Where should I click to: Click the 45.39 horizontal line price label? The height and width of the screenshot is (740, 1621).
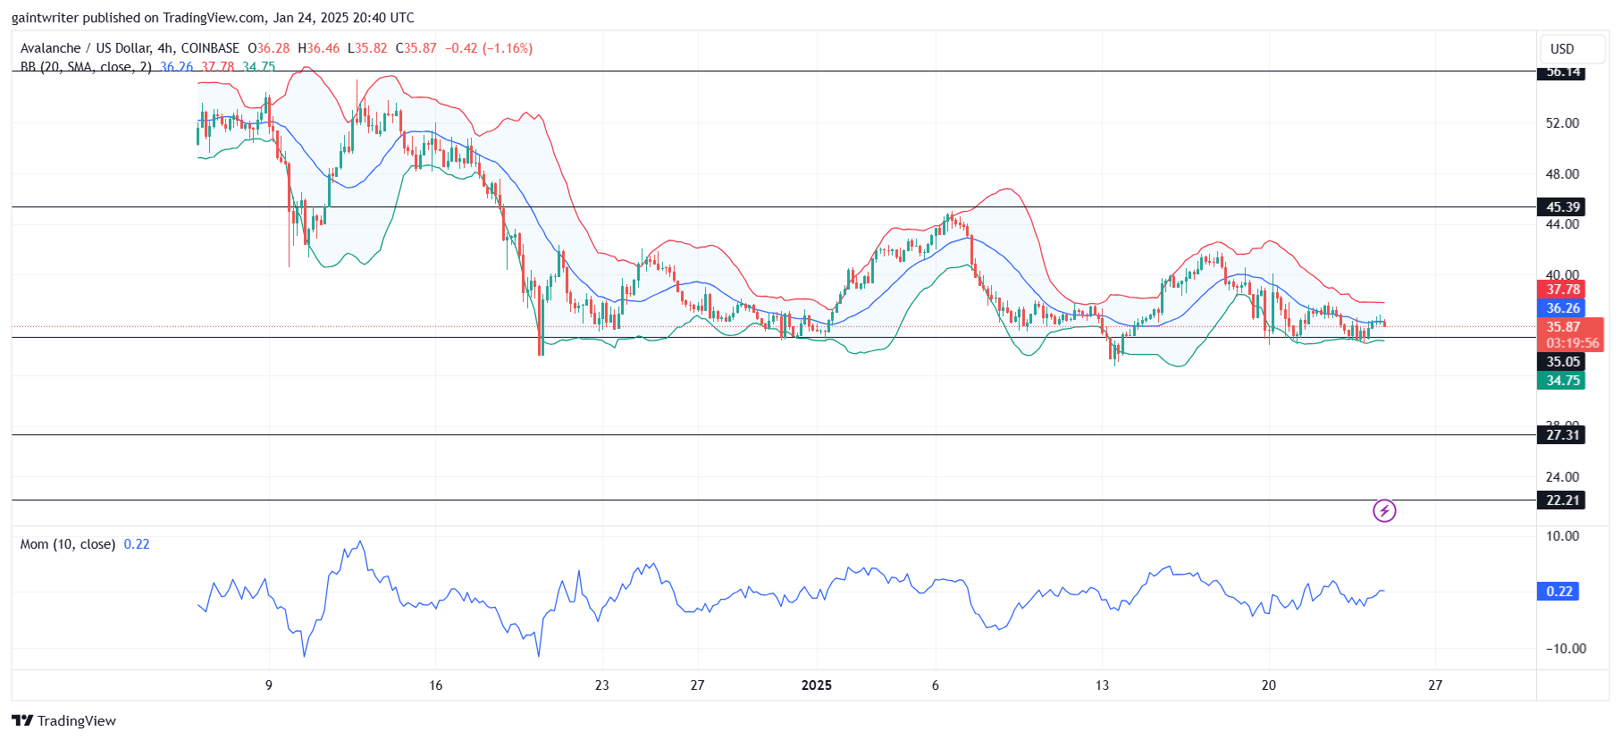pyautogui.click(x=1562, y=207)
